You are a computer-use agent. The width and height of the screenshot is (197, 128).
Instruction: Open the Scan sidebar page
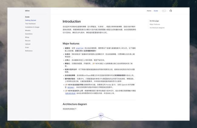click(x=27, y=47)
